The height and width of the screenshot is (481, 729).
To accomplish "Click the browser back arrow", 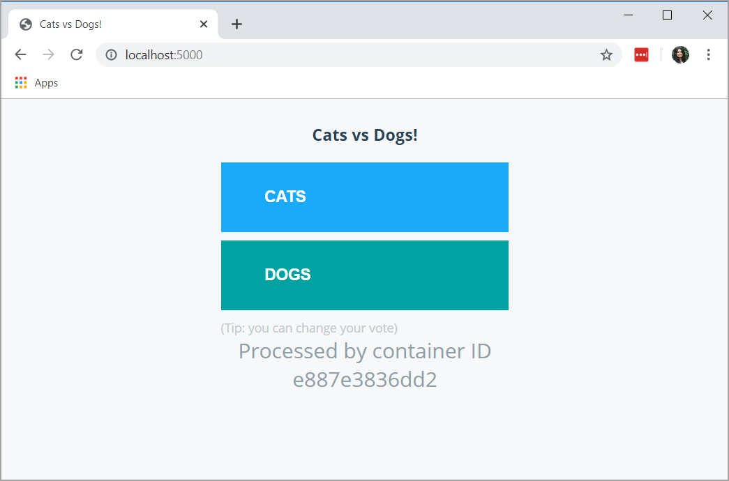I will (x=20, y=54).
